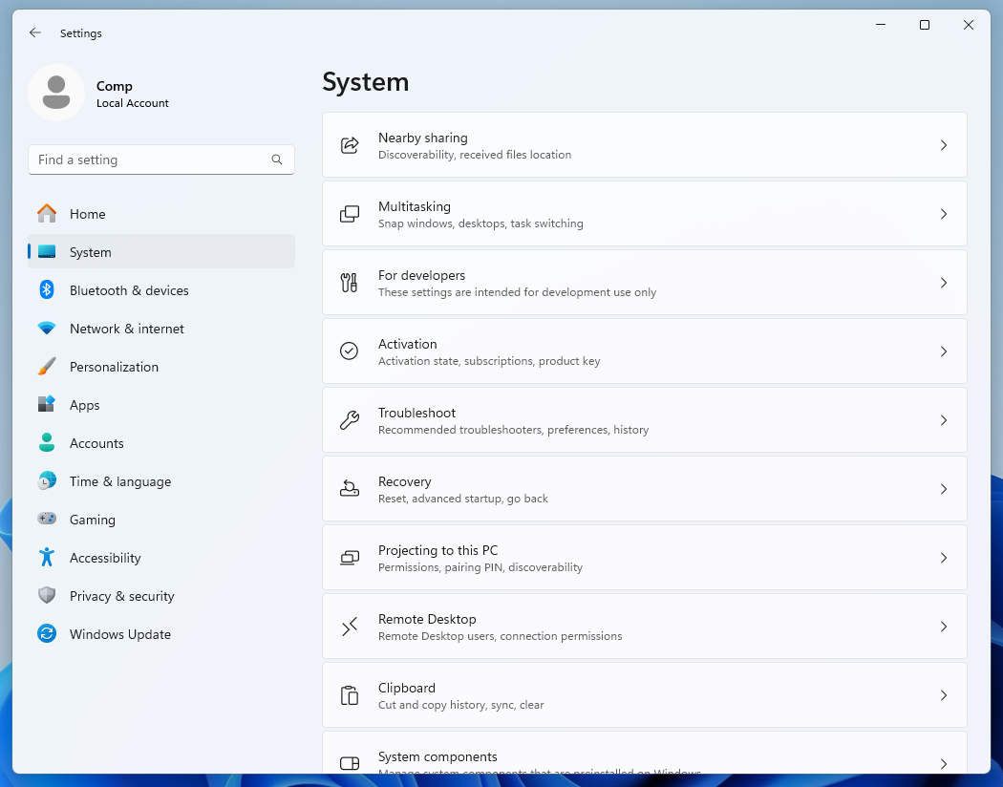Open Remote Desktop using its chevron
Image resolution: width=1003 pixels, height=787 pixels.
[944, 627]
